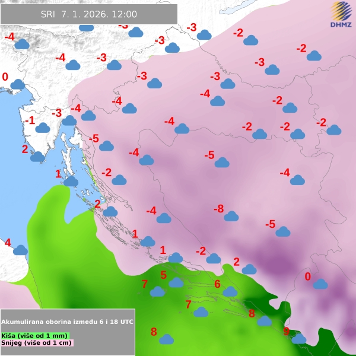Screen dimensions: 356x356
Task: Click the cloud icon beside -8
Action: [x=231, y=216]
